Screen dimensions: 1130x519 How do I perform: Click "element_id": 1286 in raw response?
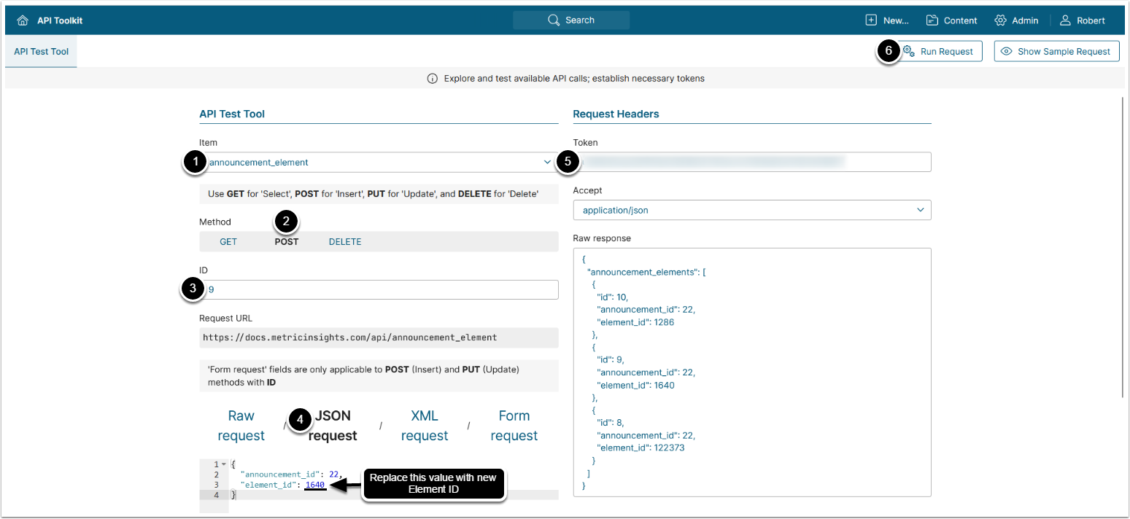[635, 321]
